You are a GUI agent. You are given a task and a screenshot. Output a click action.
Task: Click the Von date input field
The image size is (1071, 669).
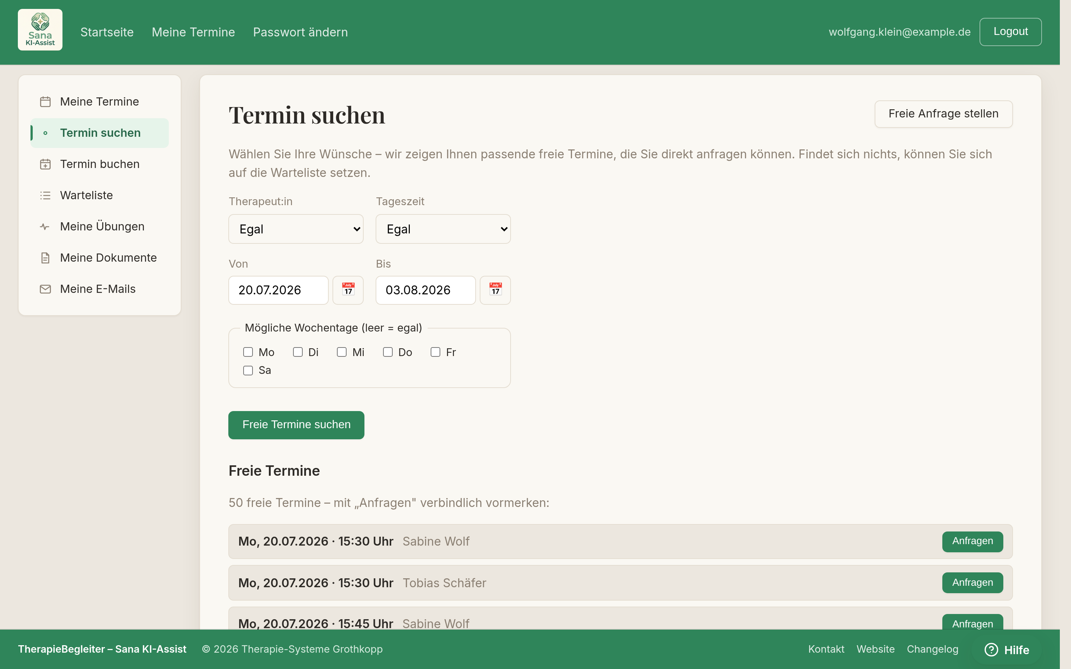click(x=279, y=290)
